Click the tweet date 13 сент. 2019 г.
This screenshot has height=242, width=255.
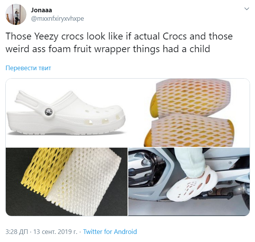tap(55, 232)
